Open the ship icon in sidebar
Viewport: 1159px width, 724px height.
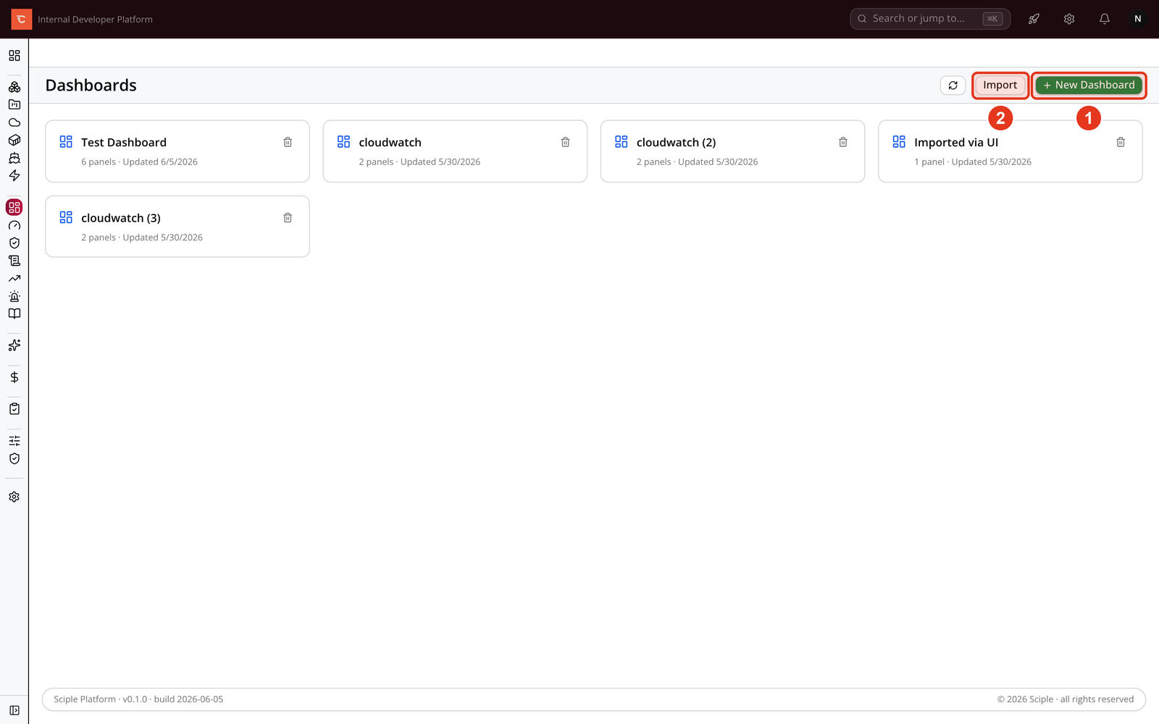coord(14,158)
